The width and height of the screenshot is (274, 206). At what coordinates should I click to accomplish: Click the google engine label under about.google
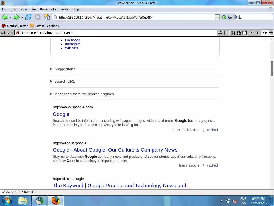pyautogui.click(x=194, y=165)
